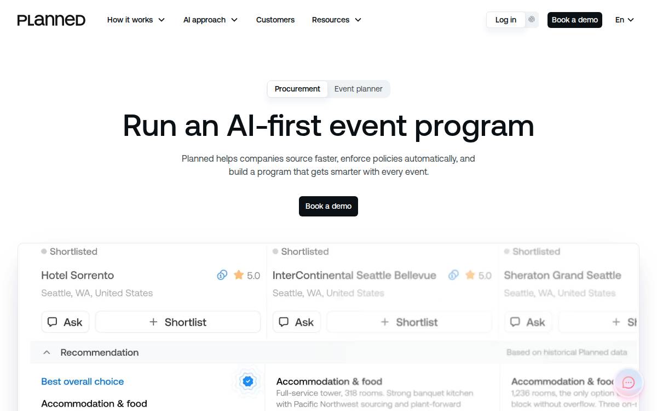Click Ask button for Hotel Sorrento

tap(65, 322)
